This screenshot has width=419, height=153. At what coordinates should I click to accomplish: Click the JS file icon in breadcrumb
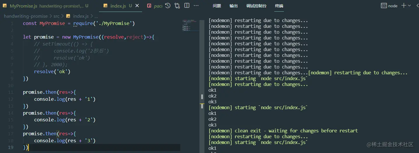68,16
